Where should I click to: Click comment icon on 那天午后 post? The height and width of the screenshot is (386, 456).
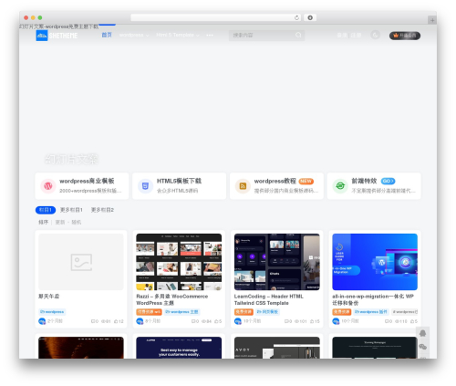pos(93,321)
